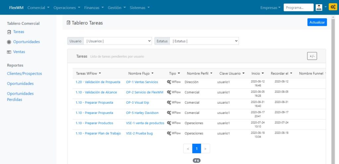Open the Finanzas menu
339x164 pixels.
pos(94,8)
